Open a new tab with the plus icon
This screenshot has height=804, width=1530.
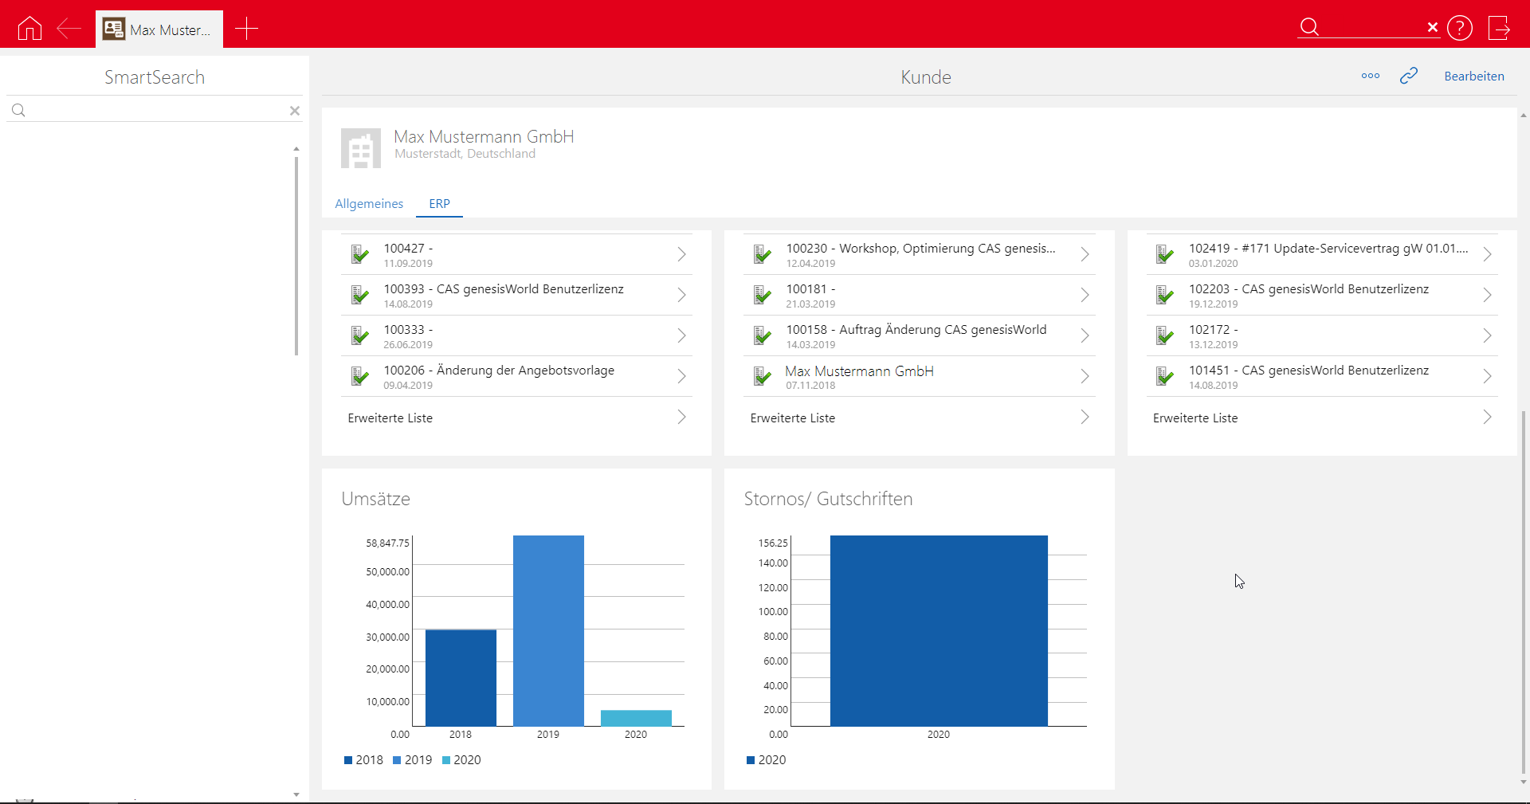pyautogui.click(x=246, y=29)
